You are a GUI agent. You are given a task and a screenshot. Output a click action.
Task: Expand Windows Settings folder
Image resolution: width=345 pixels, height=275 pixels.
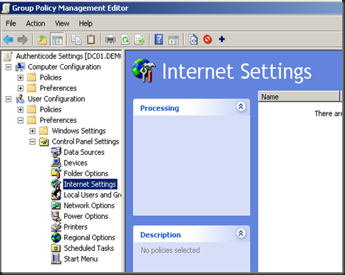[33, 131]
